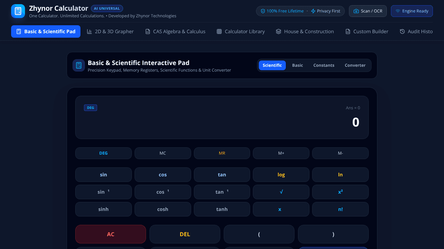Click the file icon of Custom Builder
This screenshot has width=444, height=249.
(x=348, y=31)
